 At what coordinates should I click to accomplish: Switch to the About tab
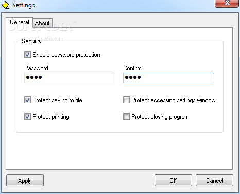coord(42,23)
